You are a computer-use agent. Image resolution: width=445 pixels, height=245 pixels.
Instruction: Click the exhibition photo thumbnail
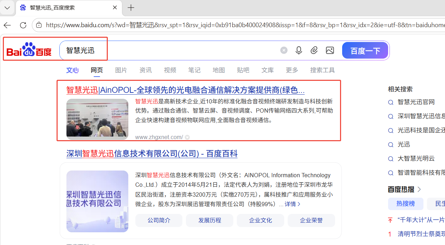[x=97, y=119]
